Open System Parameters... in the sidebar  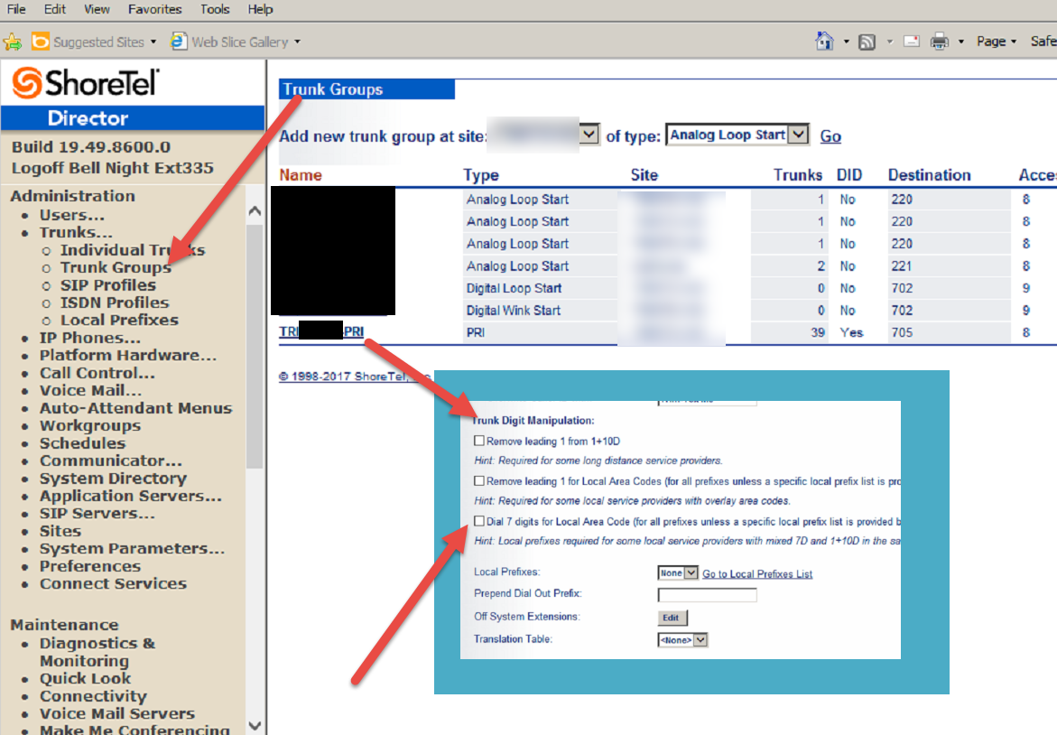pyautogui.click(x=132, y=548)
